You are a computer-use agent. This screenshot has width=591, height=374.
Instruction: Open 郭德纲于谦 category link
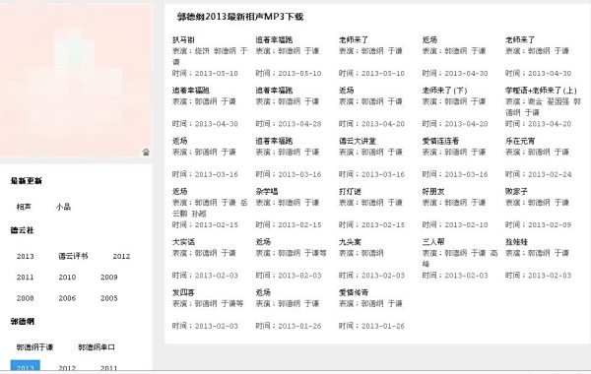point(34,346)
